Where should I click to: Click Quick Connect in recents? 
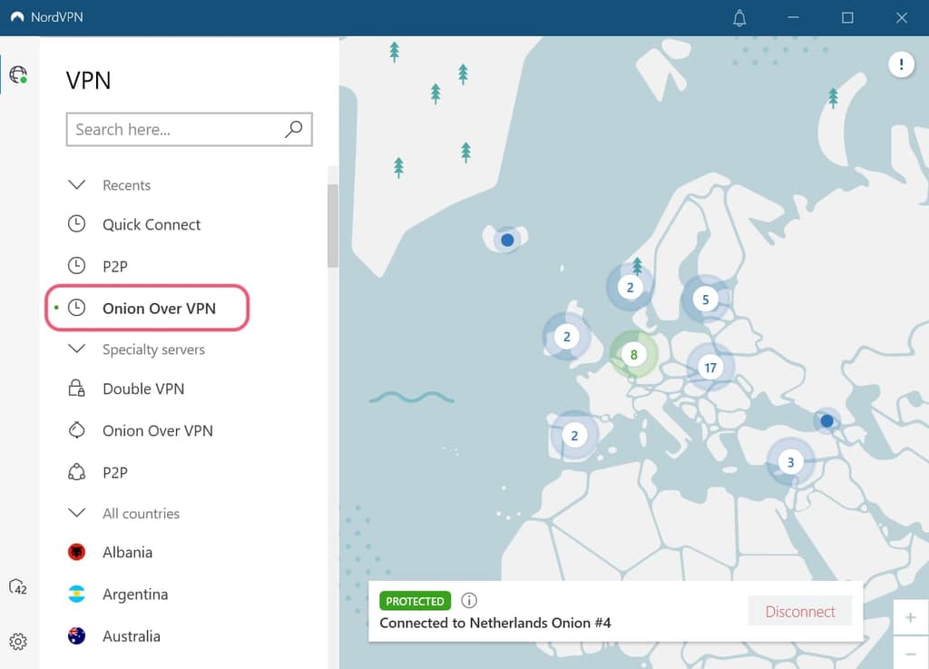point(152,224)
